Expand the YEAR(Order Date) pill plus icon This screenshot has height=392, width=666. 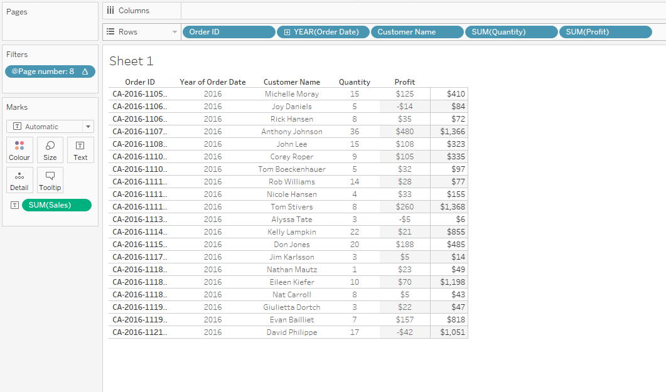coord(287,32)
